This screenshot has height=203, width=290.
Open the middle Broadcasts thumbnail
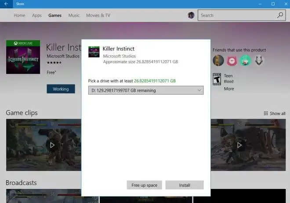click(146, 199)
